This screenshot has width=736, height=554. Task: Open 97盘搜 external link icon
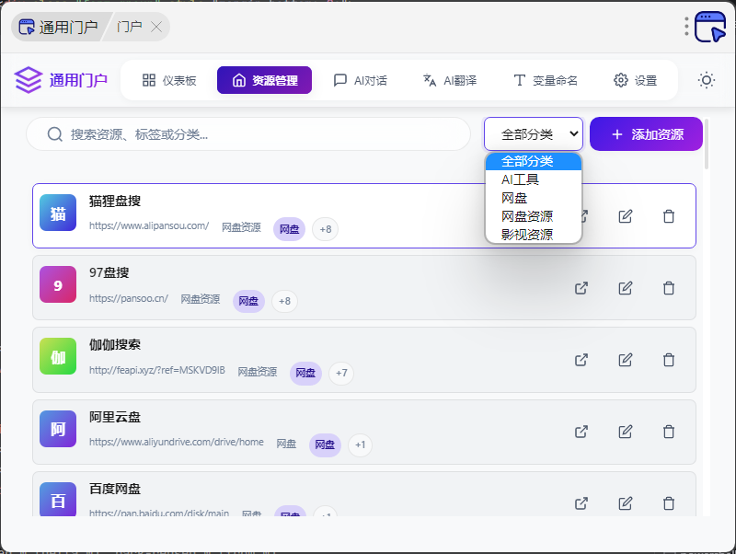coord(581,288)
